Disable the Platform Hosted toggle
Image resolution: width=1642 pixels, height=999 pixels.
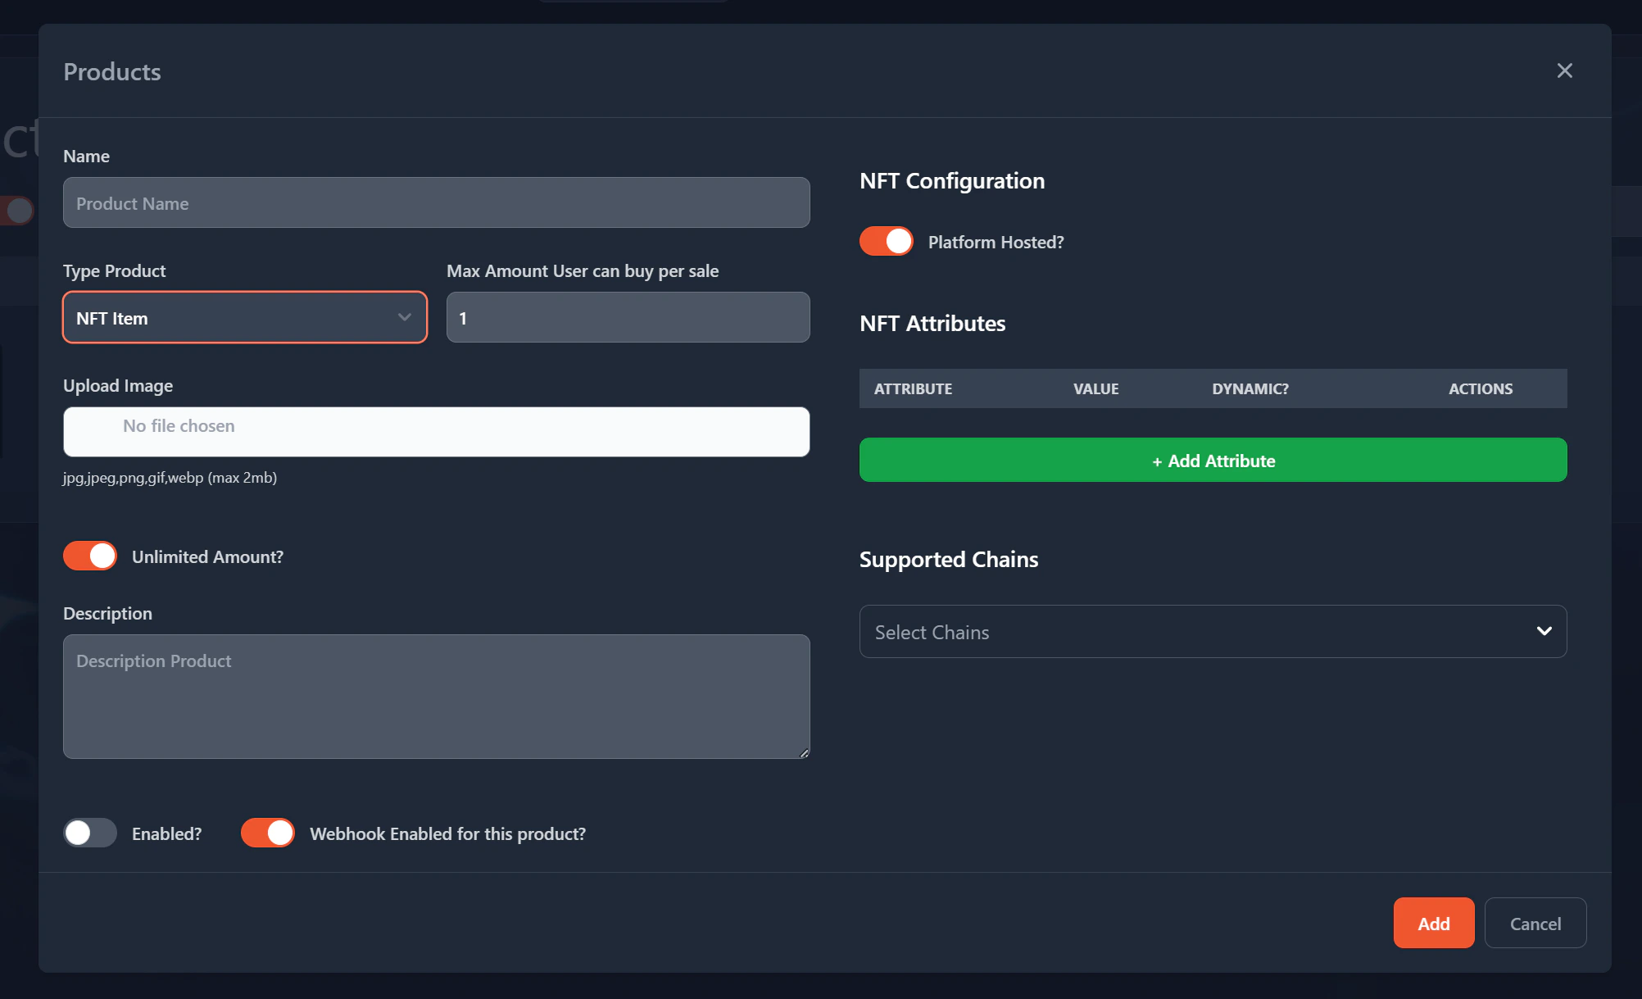pos(886,241)
